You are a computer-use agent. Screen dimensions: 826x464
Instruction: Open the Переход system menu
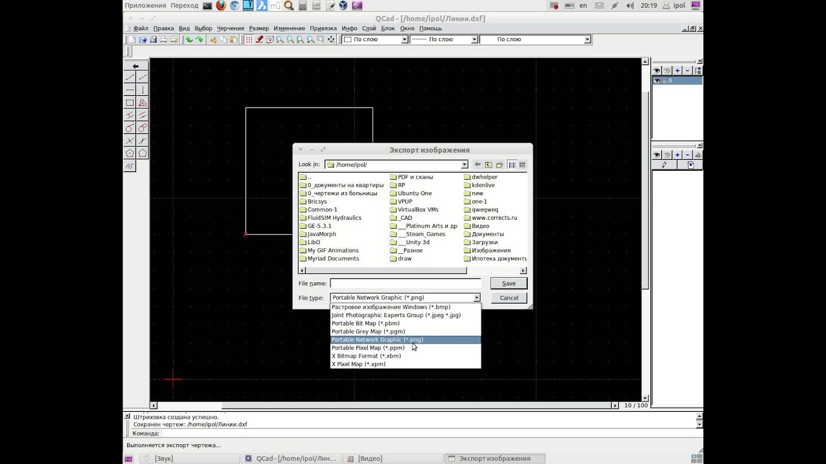(x=185, y=5)
